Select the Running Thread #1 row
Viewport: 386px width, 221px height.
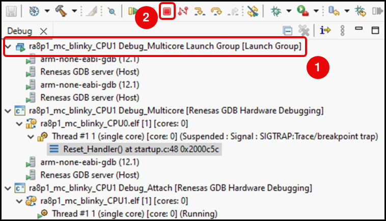pos(134,214)
